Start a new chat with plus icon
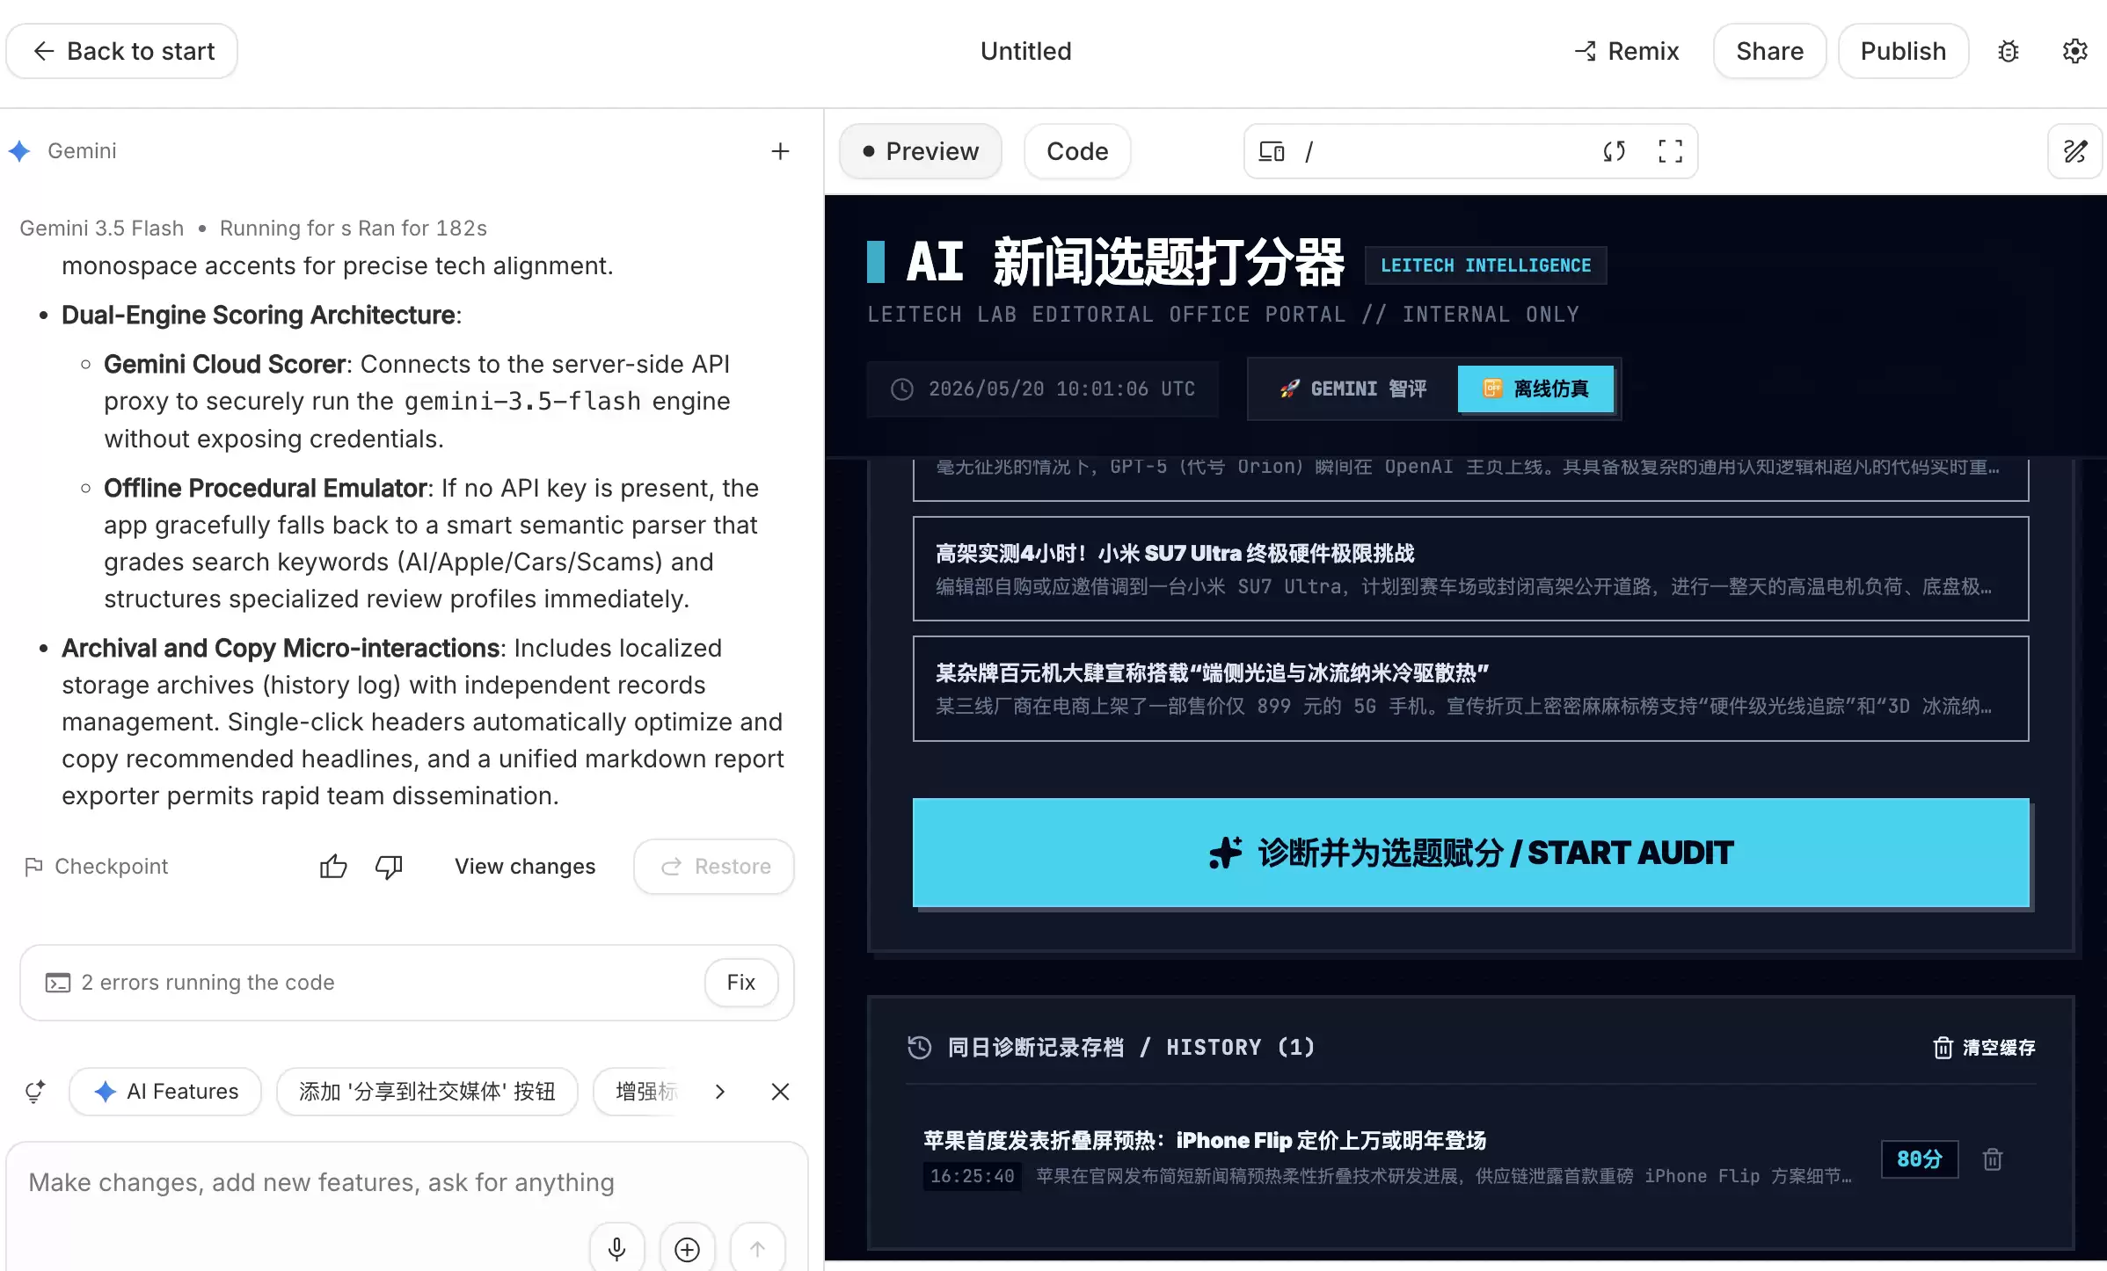2107x1271 pixels. (x=780, y=151)
